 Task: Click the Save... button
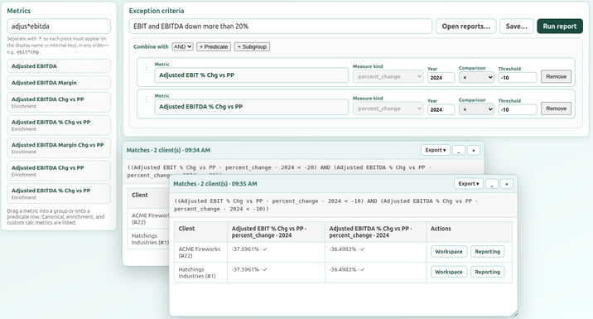pos(516,27)
